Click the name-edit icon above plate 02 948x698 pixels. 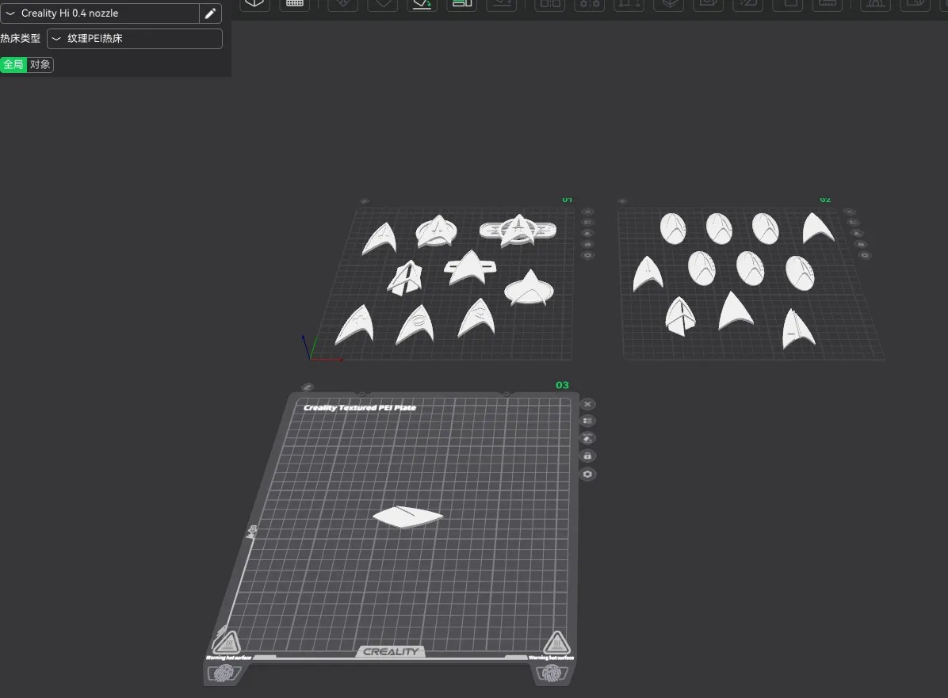point(623,201)
